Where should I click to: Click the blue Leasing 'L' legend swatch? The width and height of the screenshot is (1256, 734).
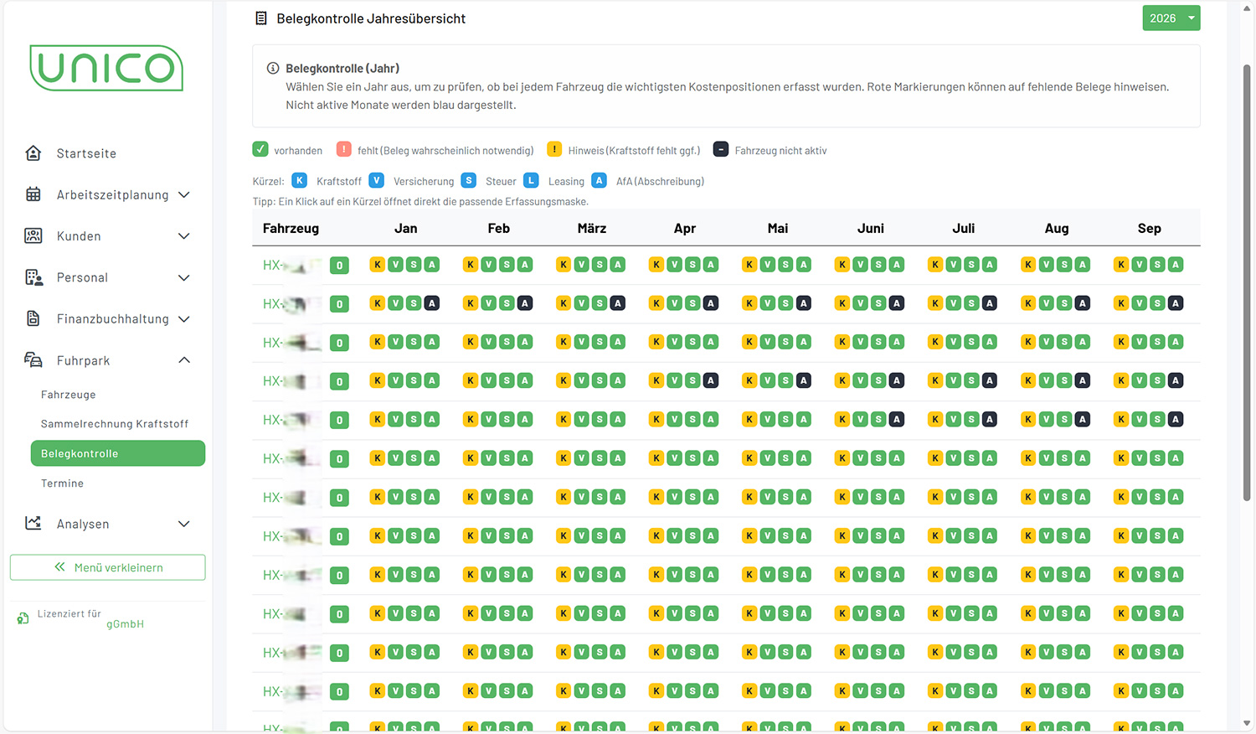pyautogui.click(x=531, y=181)
